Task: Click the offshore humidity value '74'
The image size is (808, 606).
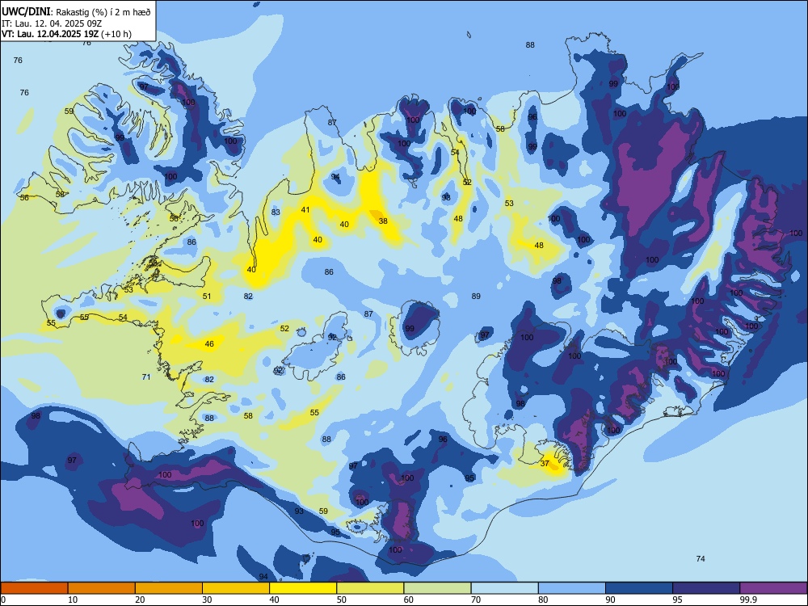Action: pos(701,558)
